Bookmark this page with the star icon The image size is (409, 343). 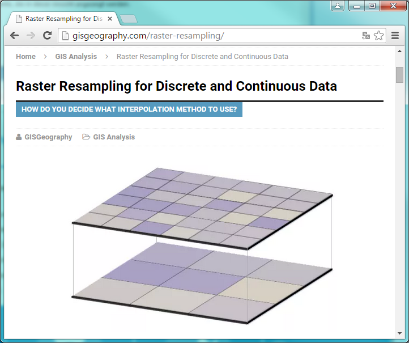click(378, 36)
